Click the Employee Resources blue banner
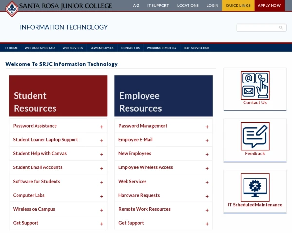Viewport: 292px width, 233px height. pos(164,96)
